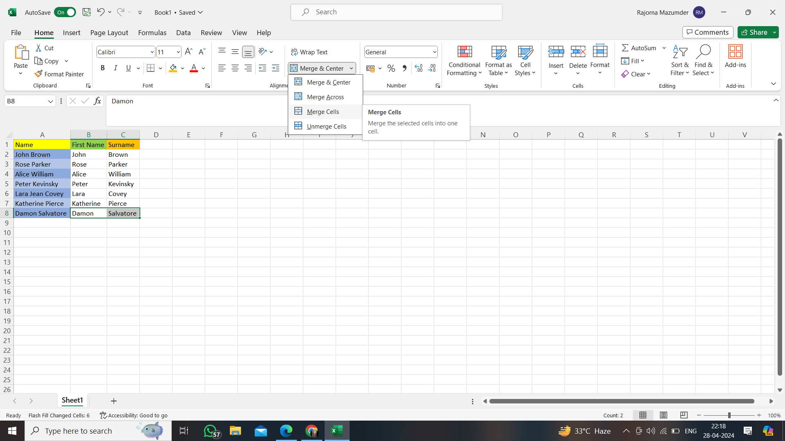Switch to the Formulas tab

(152, 33)
